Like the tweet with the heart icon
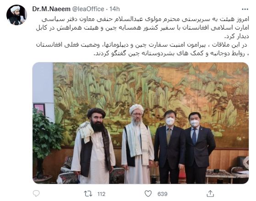This screenshot has height=201, width=256. 148,194
